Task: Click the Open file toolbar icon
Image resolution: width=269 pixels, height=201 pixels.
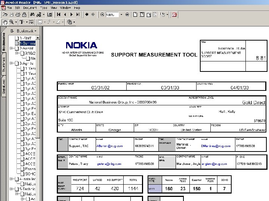Action: click(x=5, y=15)
